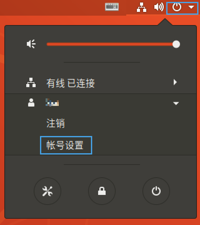
Task: Click the wired network icon in top bar
Action: tap(142, 7)
